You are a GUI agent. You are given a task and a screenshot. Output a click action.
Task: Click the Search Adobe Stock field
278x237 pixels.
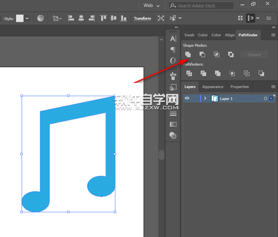click(x=204, y=6)
